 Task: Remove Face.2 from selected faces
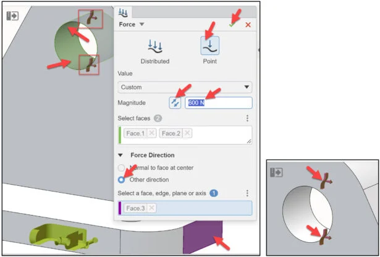pyautogui.click(x=187, y=133)
